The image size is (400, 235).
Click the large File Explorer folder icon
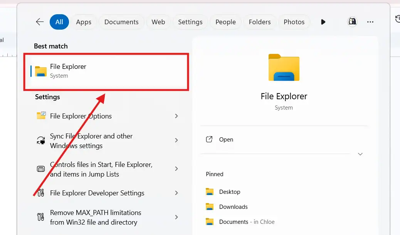pyautogui.click(x=284, y=67)
